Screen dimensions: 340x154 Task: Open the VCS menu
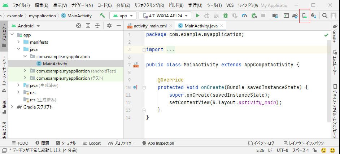pyautogui.click(x=230, y=5)
